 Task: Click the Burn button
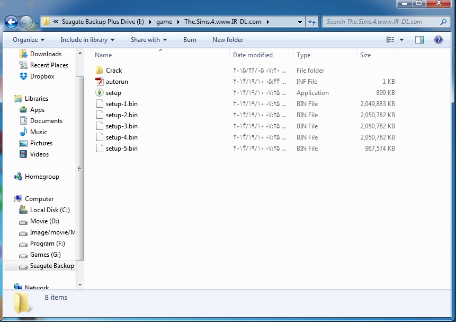click(x=190, y=40)
